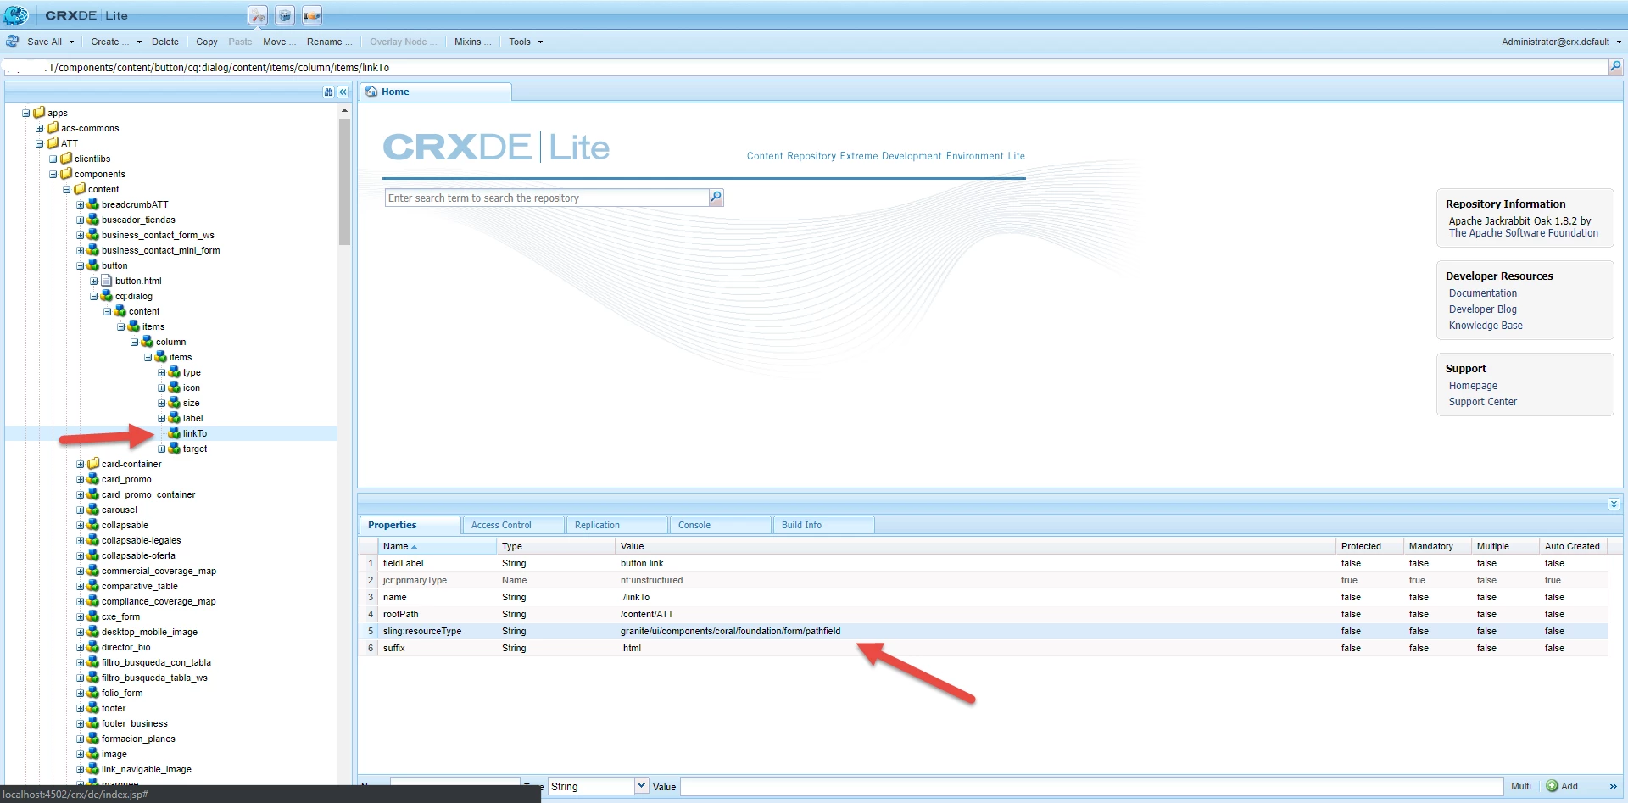The height and width of the screenshot is (803, 1628).
Task: Expand the collapsable-legales tree node
Action: [x=81, y=540]
